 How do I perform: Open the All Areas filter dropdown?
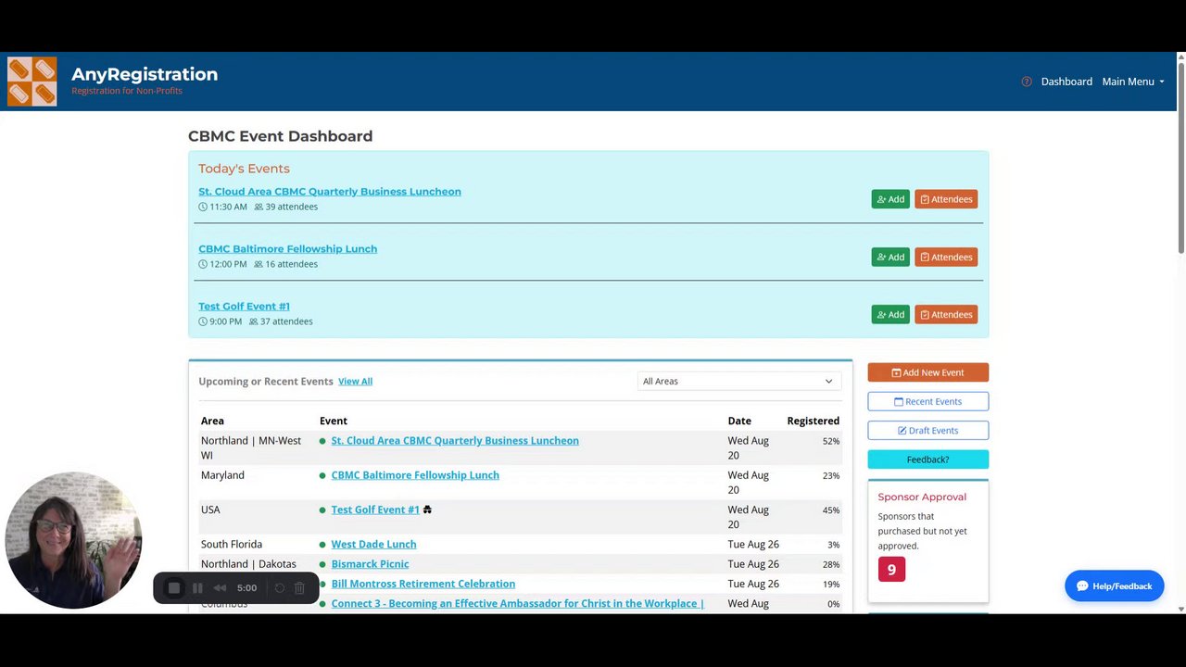pos(738,381)
